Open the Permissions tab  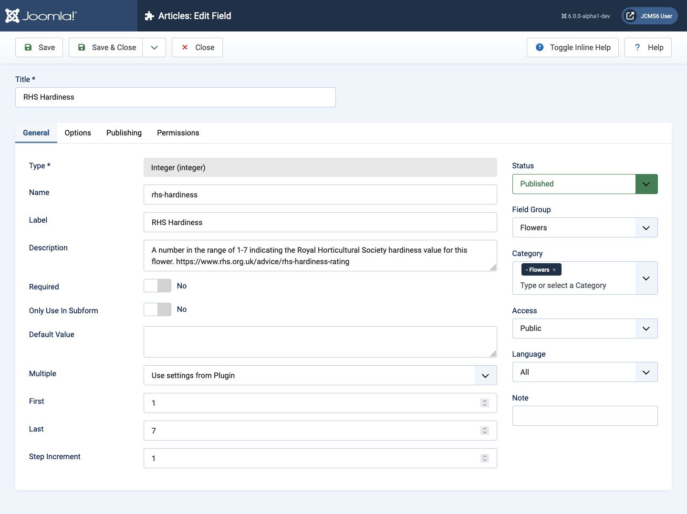click(178, 133)
